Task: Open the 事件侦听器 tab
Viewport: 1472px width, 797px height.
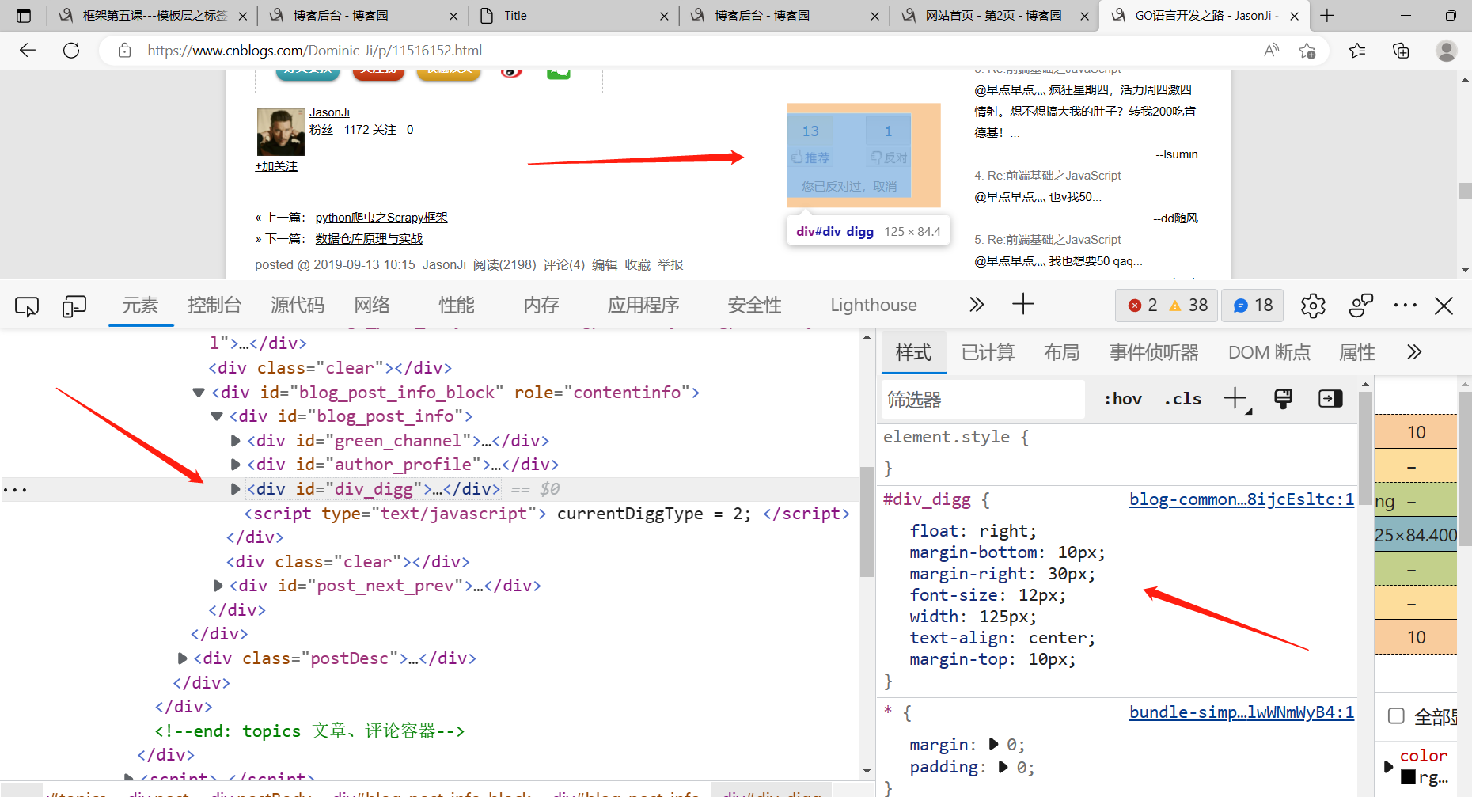Action: (1154, 353)
